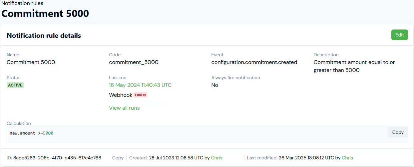Screen dimensions: 414x167
Task: Click the Commitment 5000 page title
Action: pos(45,14)
